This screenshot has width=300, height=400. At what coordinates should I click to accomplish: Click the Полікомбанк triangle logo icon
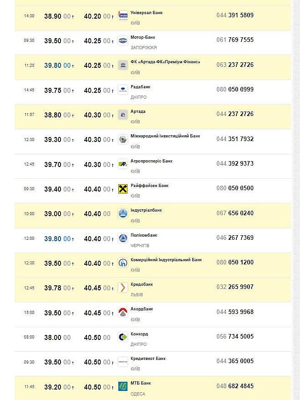(123, 238)
